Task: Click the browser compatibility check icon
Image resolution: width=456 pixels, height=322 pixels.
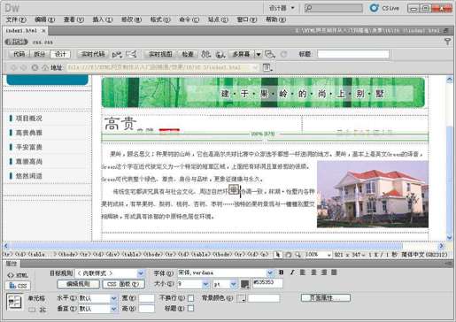Action: click(x=205, y=54)
